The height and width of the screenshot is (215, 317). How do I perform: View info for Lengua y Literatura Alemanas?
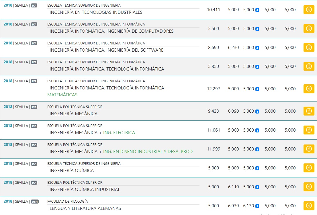[x=309, y=206]
